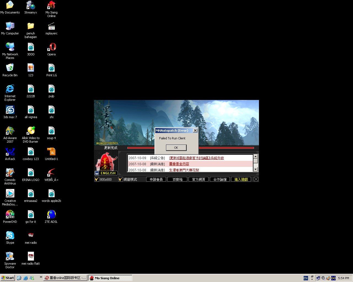Select the 123 file icon

(31, 70)
